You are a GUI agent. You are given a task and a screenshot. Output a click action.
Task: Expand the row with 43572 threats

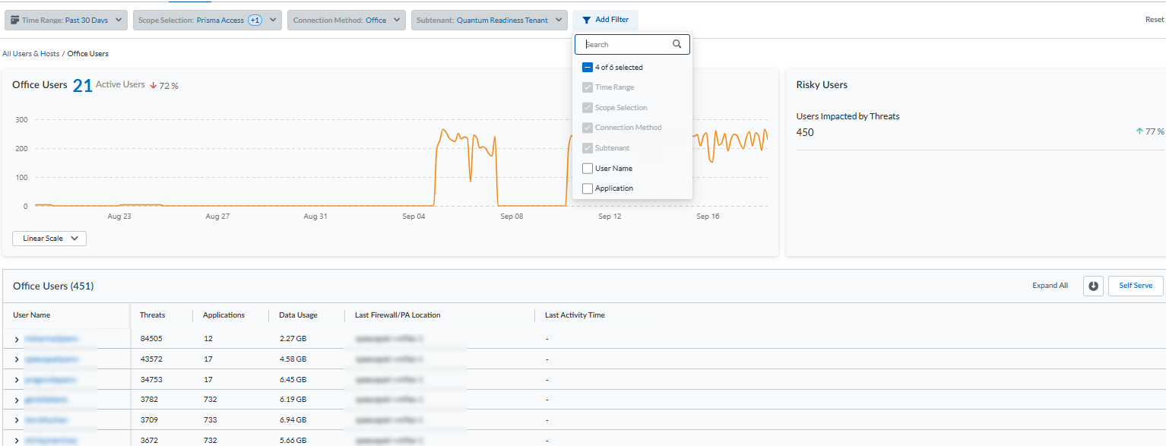click(17, 359)
